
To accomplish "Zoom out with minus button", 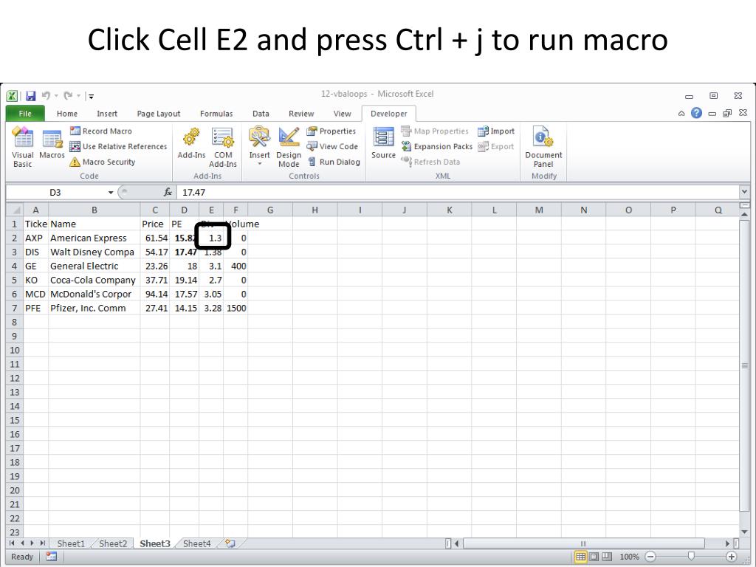I will tap(650, 557).
